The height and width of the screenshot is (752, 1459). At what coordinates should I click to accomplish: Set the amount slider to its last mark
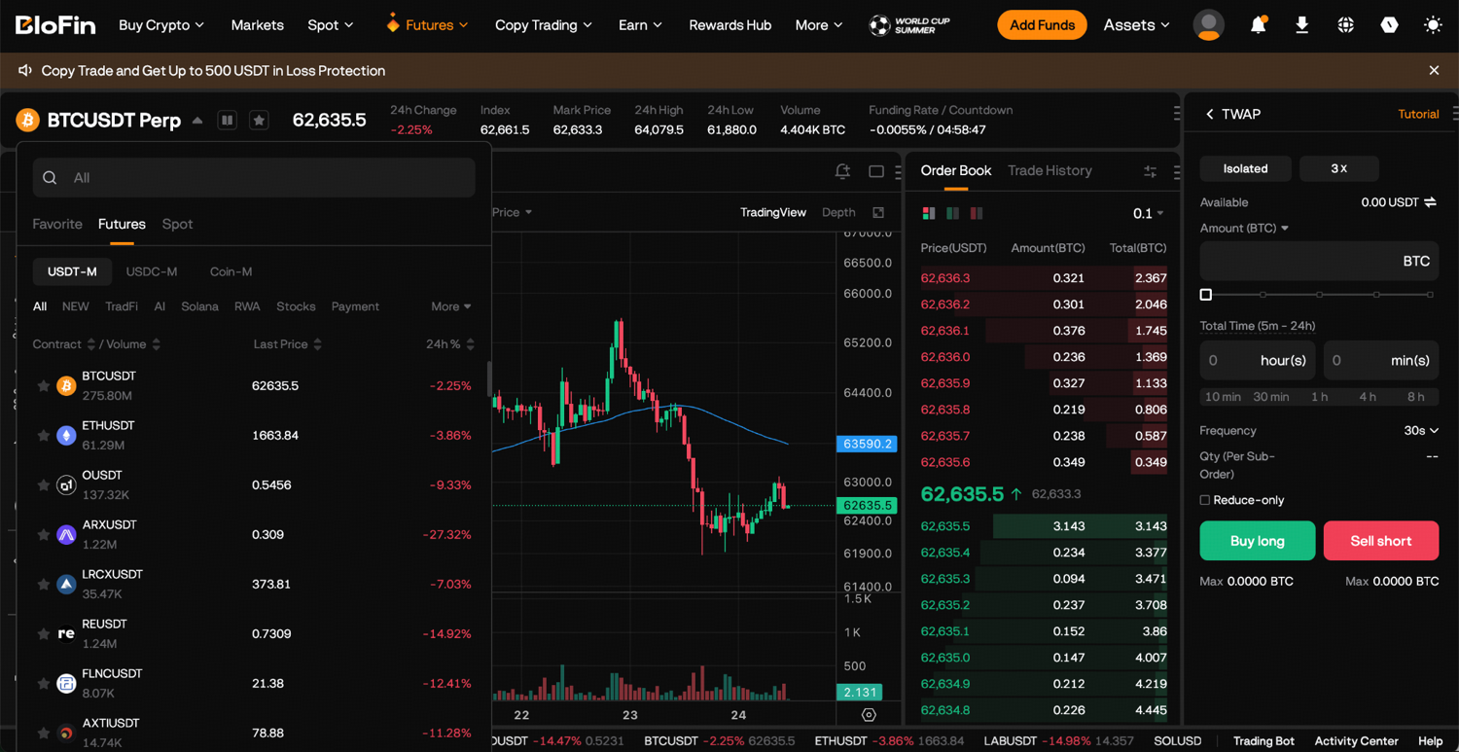click(1430, 294)
